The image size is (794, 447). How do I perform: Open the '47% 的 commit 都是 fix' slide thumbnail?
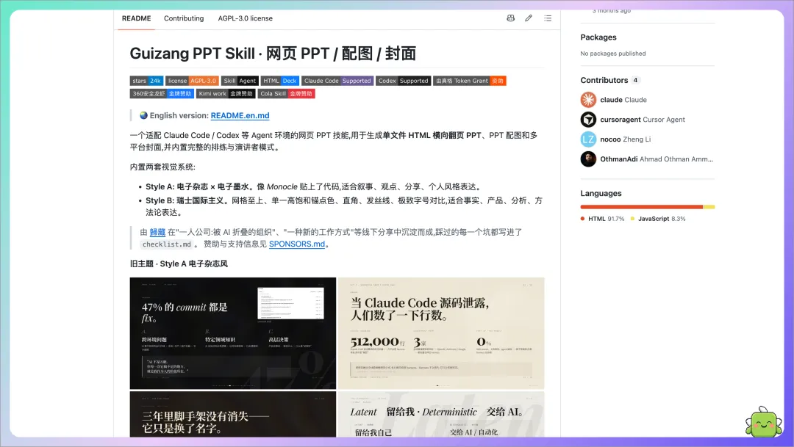click(x=233, y=333)
